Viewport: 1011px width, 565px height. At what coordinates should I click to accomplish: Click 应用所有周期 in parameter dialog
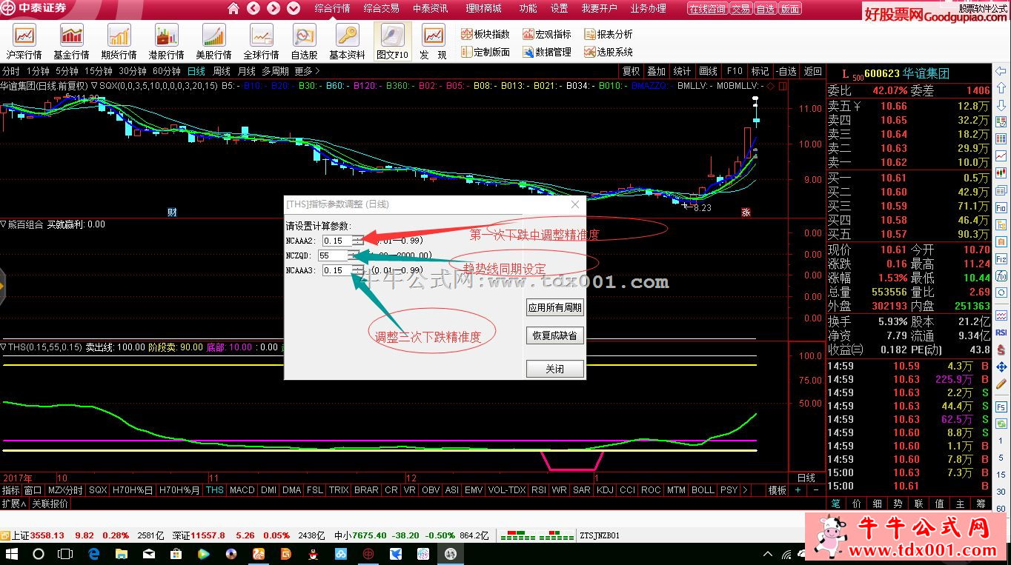click(x=554, y=307)
